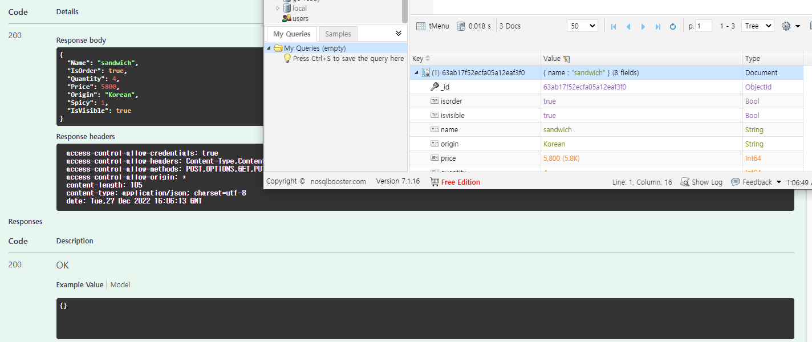
Task: Select the name value sandwich
Action: point(558,130)
